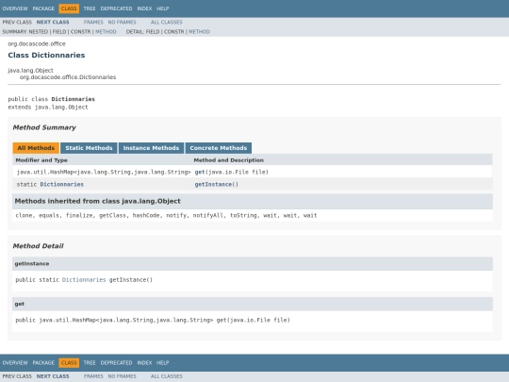Open the getInstance method link in summary table

(x=213, y=185)
